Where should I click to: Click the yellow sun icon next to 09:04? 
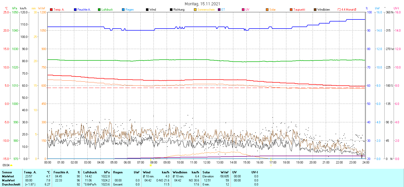11,165
